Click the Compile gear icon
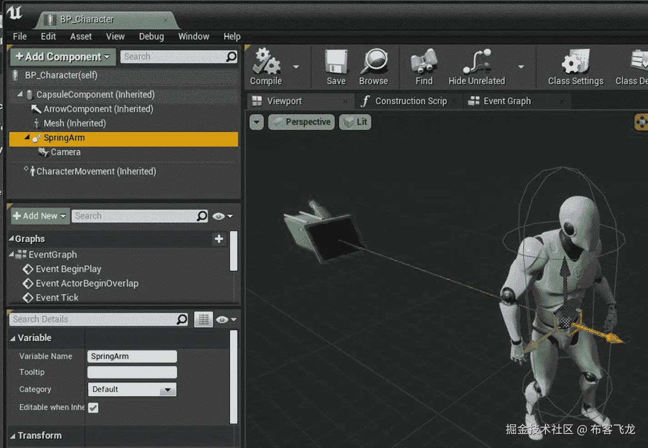Screen dimensions: 648x448 pos(266,62)
